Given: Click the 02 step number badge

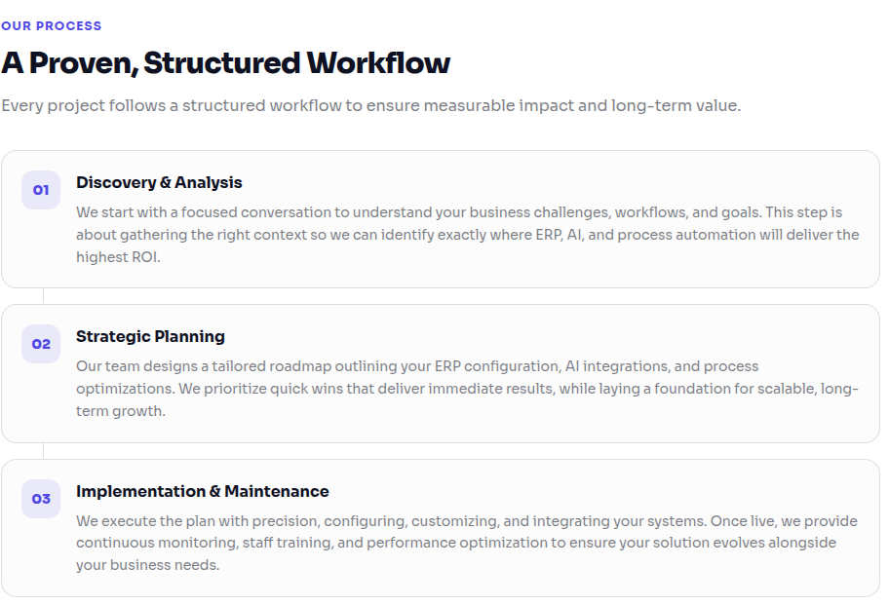Looking at the screenshot, I should tap(41, 344).
